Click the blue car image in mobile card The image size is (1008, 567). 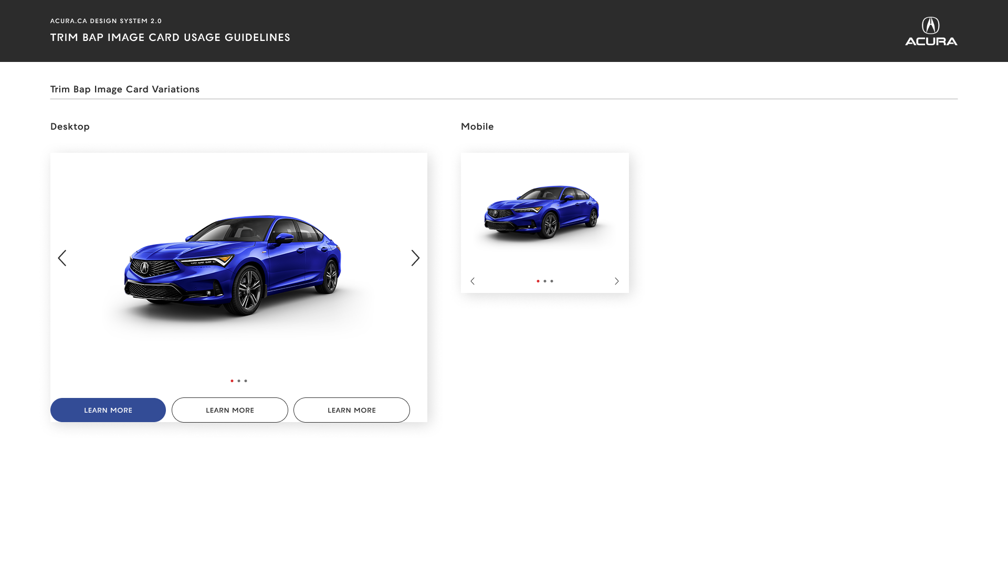pyautogui.click(x=542, y=212)
